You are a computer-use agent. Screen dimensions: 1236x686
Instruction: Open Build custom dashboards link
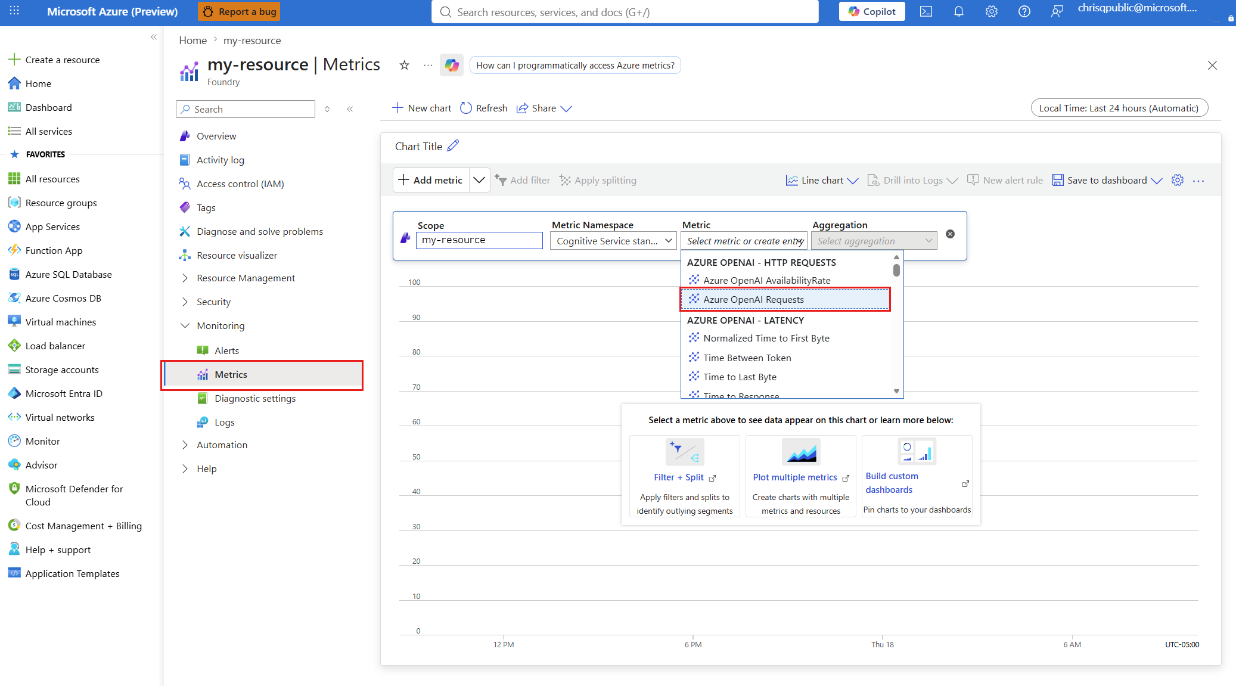[x=892, y=483]
